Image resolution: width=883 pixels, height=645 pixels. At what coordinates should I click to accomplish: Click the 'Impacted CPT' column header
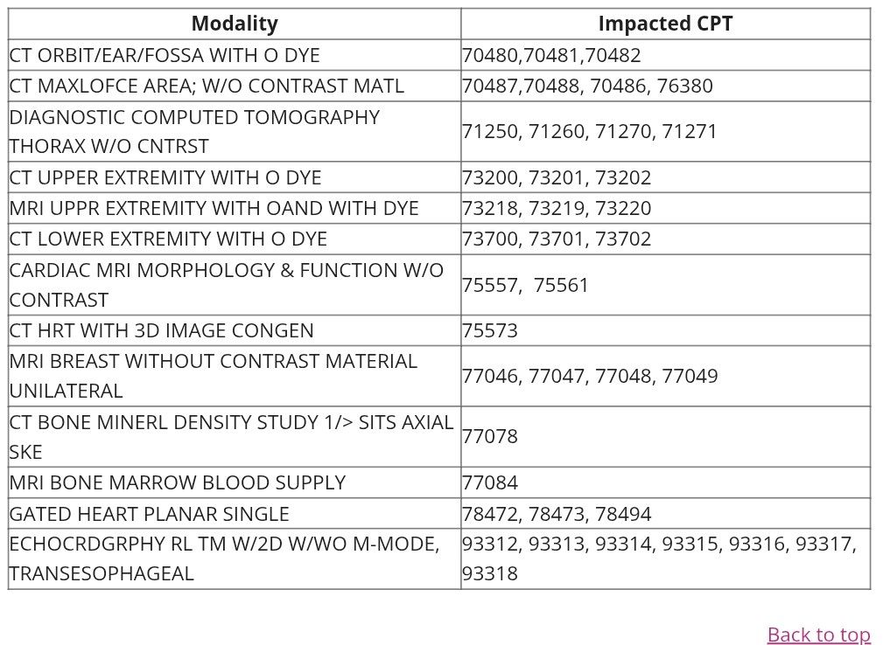coord(665,24)
